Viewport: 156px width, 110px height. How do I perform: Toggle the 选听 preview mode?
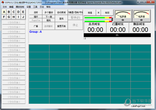[x=36, y=13]
